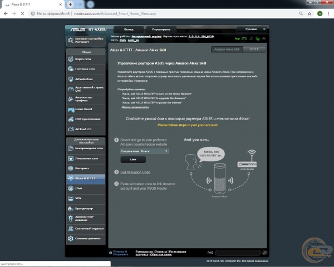
Task: Click the ASUS_5G SSID link
Action: [x=134, y=40]
